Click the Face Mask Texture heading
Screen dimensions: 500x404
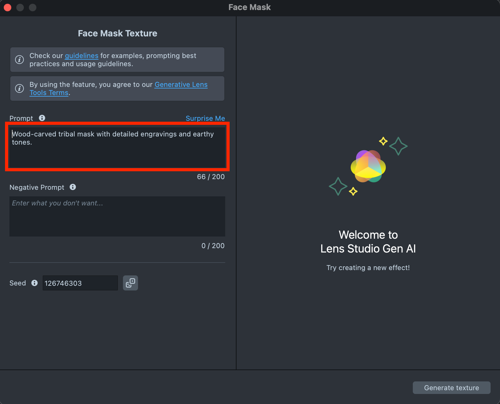click(x=117, y=33)
